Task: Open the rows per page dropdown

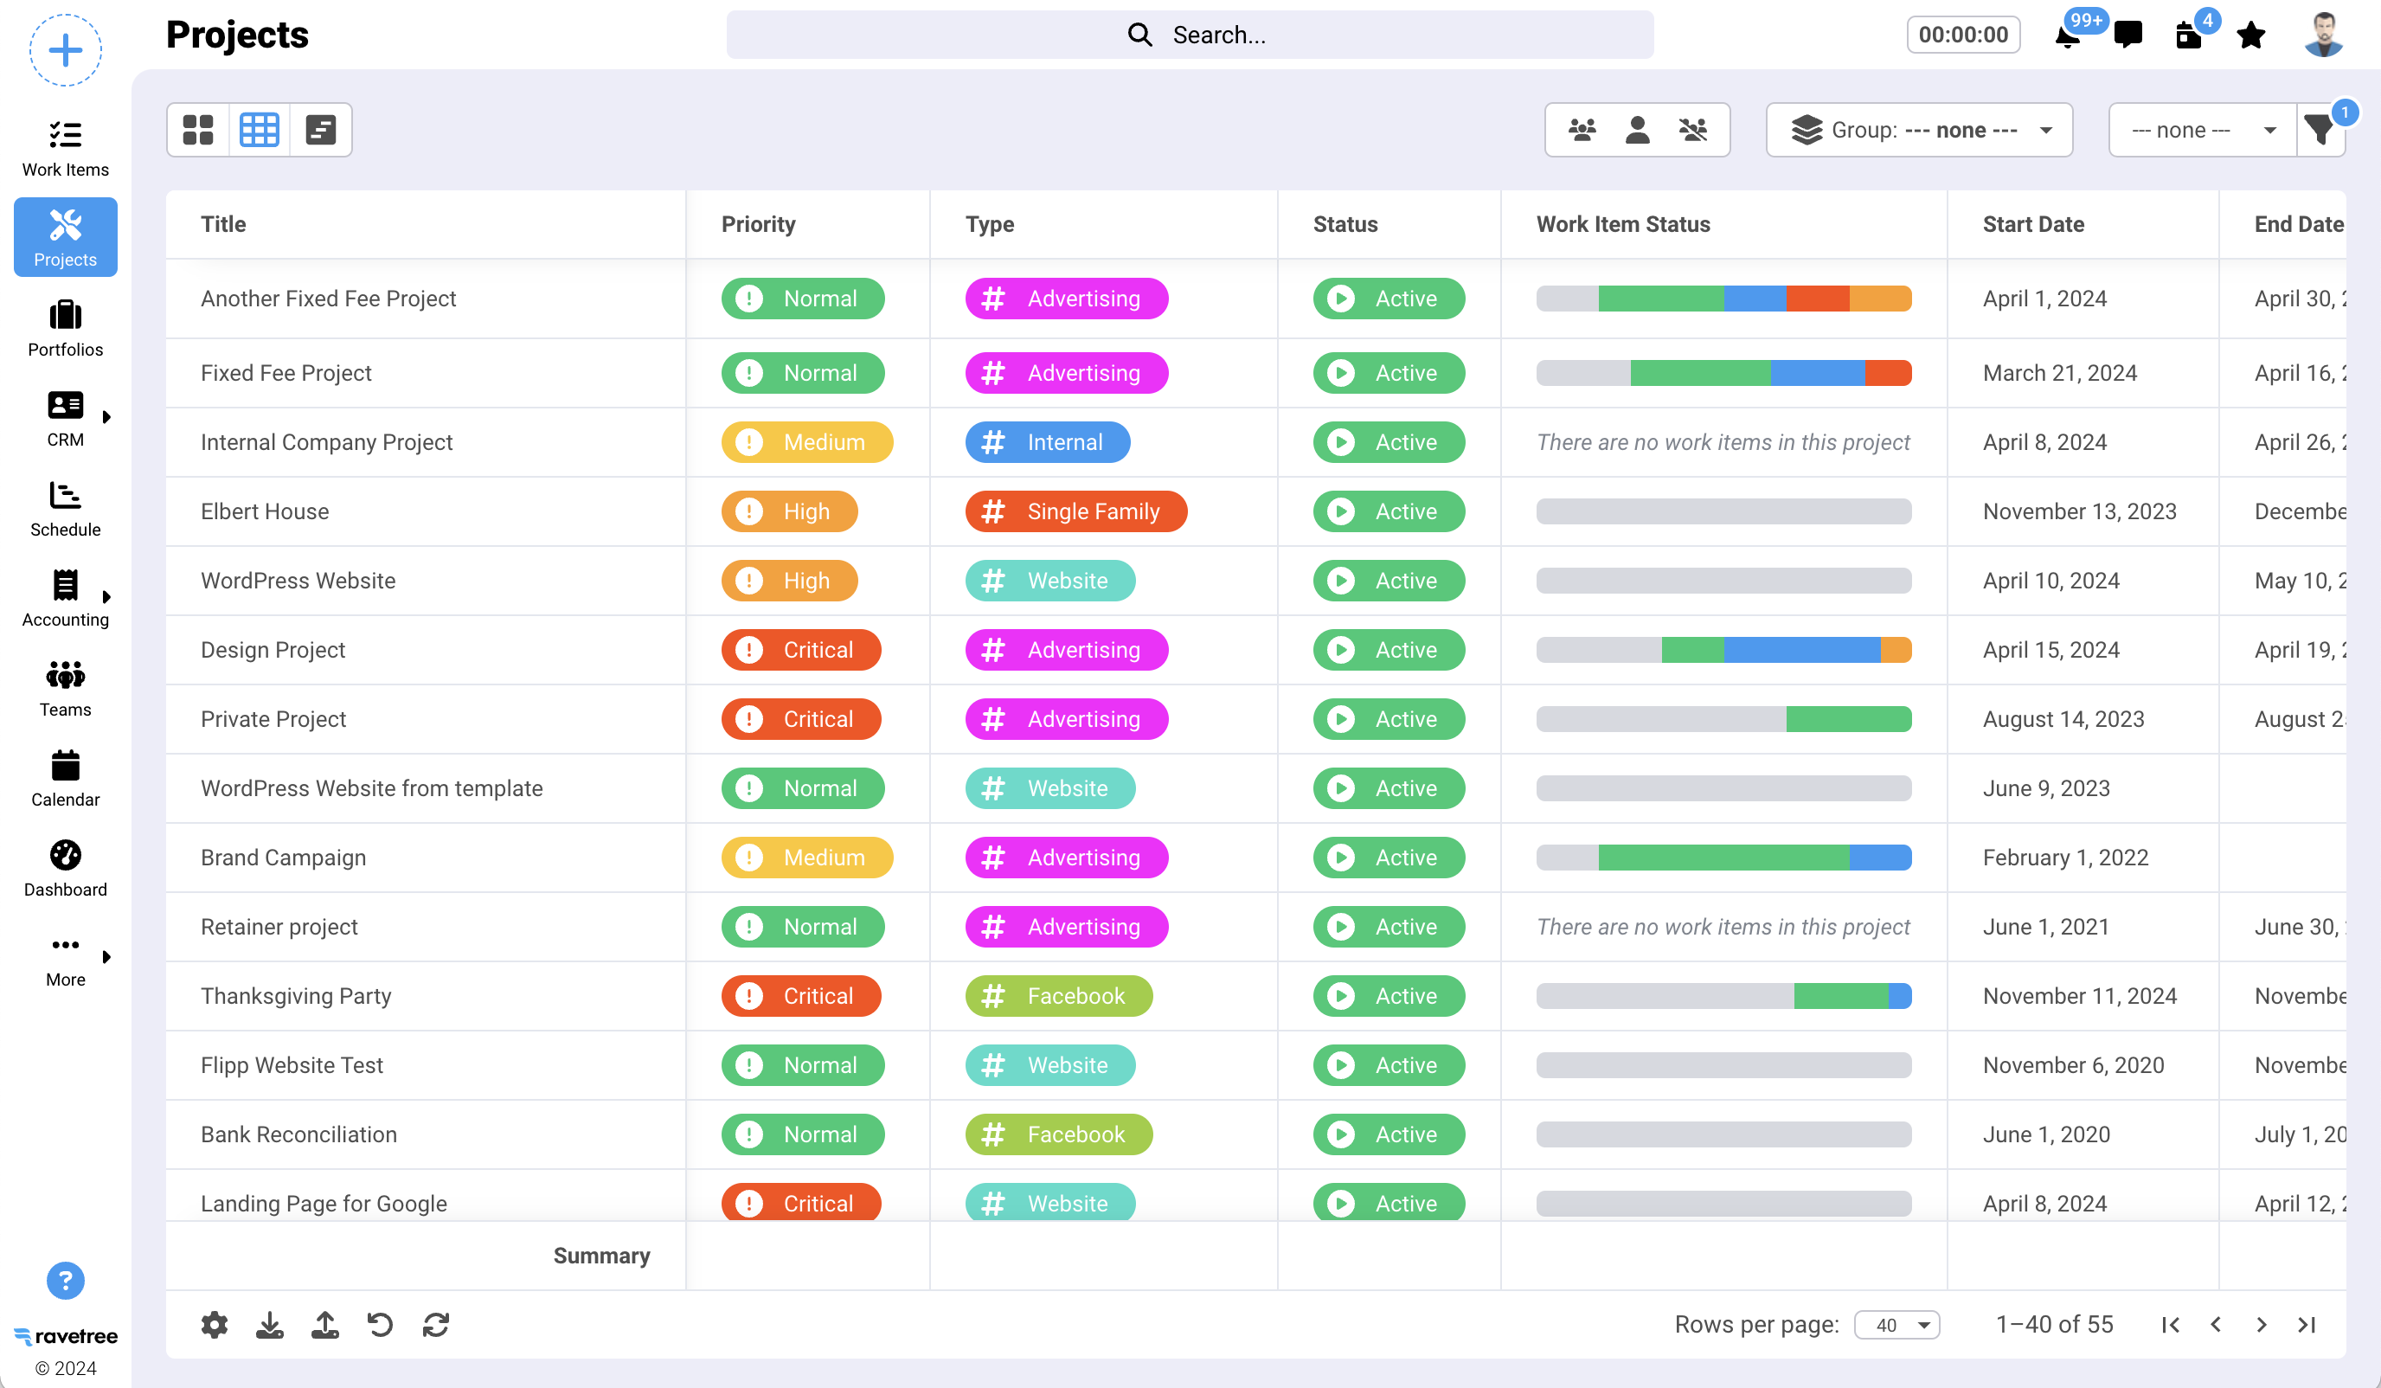Action: pyautogui.click(x=1896, y=1324)
